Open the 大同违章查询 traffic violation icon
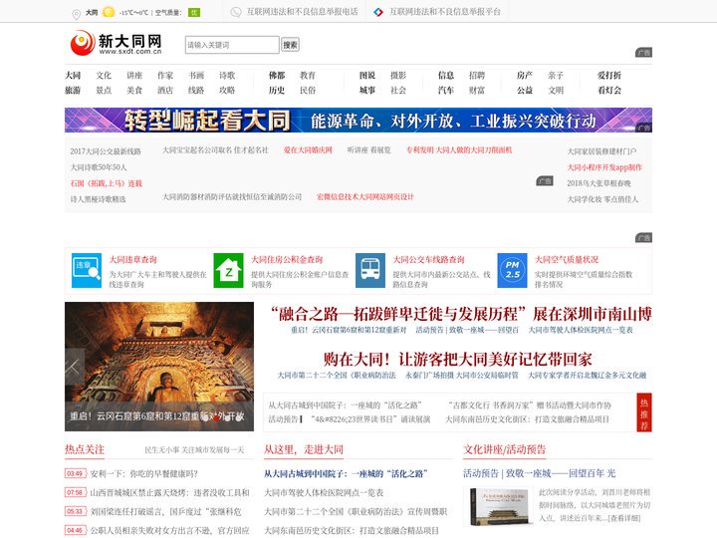717x538 pixels. 87,270
